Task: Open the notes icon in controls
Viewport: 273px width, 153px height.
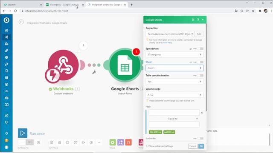Action: 67,142
